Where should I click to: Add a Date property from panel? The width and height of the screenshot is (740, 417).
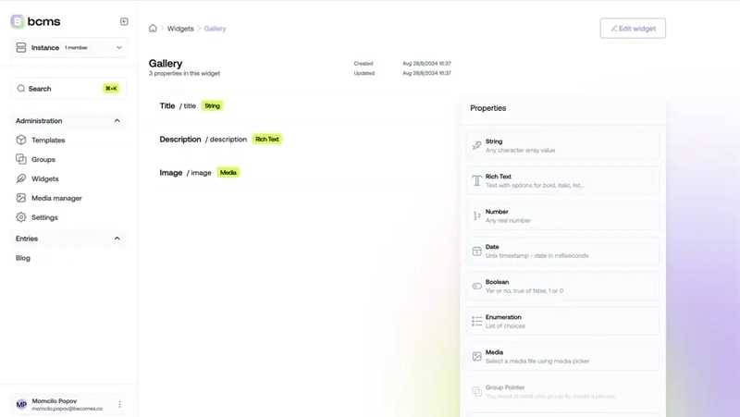[x=562, y=251]
